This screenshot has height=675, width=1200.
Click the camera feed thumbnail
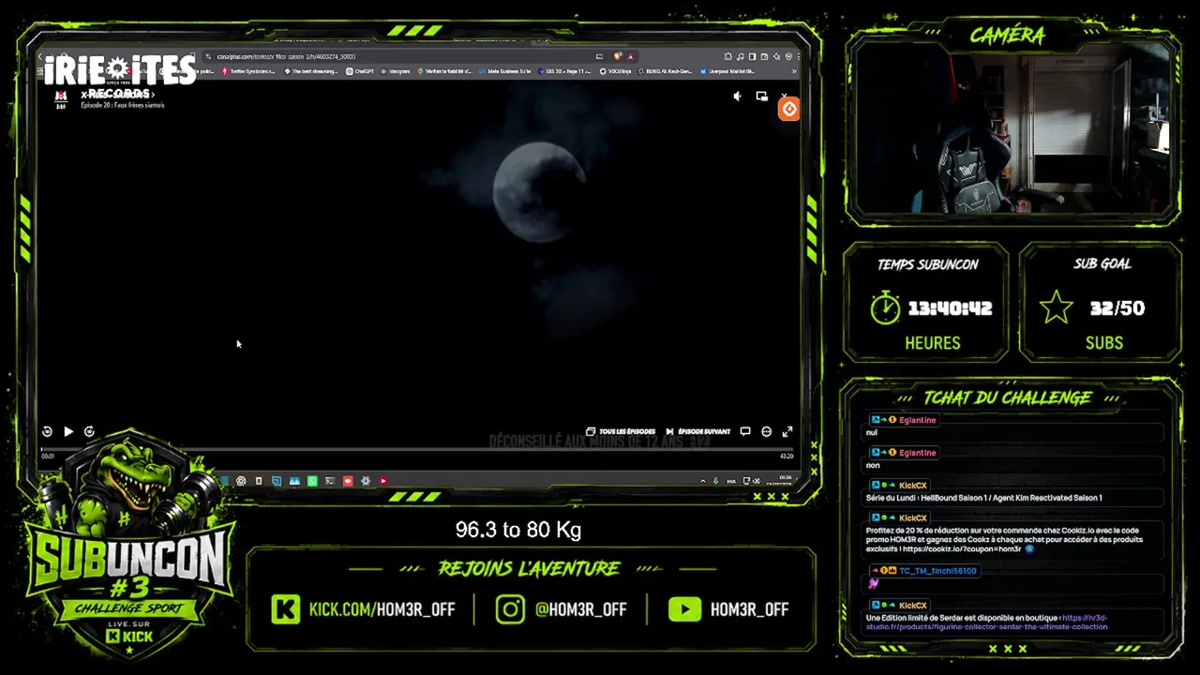(1012, 128)
